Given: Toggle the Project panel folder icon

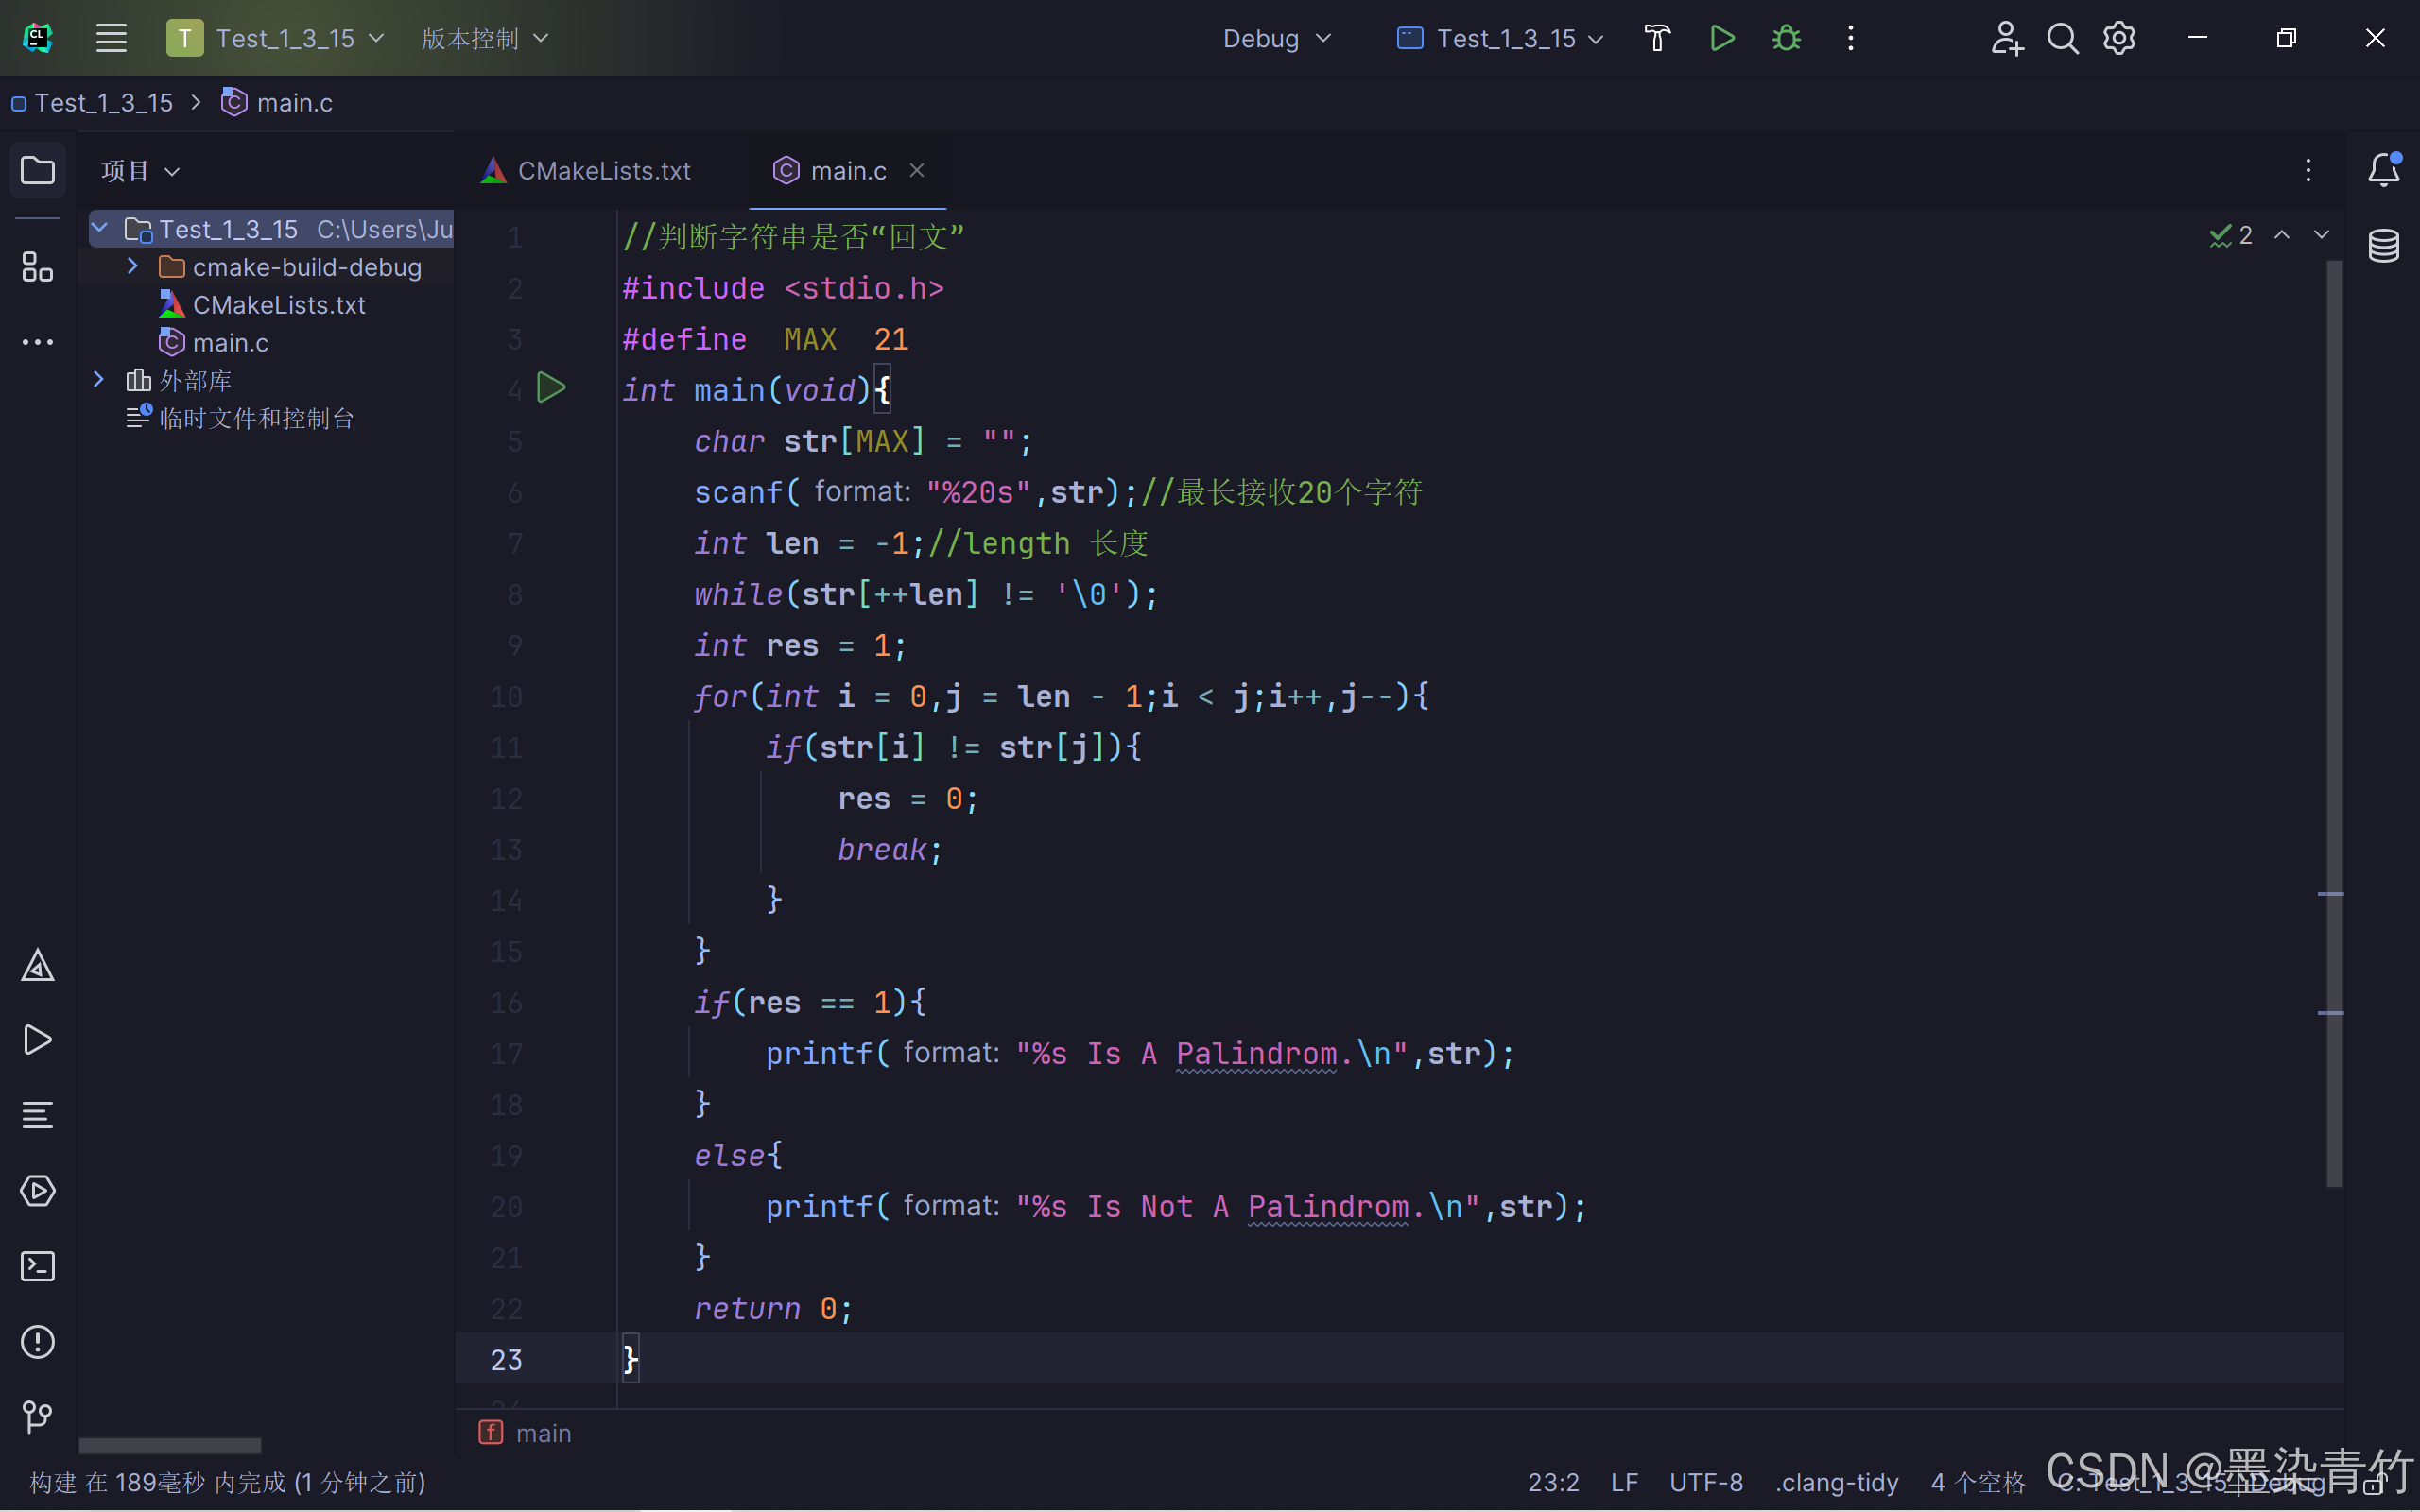Looking at the screenshot, I should (37, 170).
